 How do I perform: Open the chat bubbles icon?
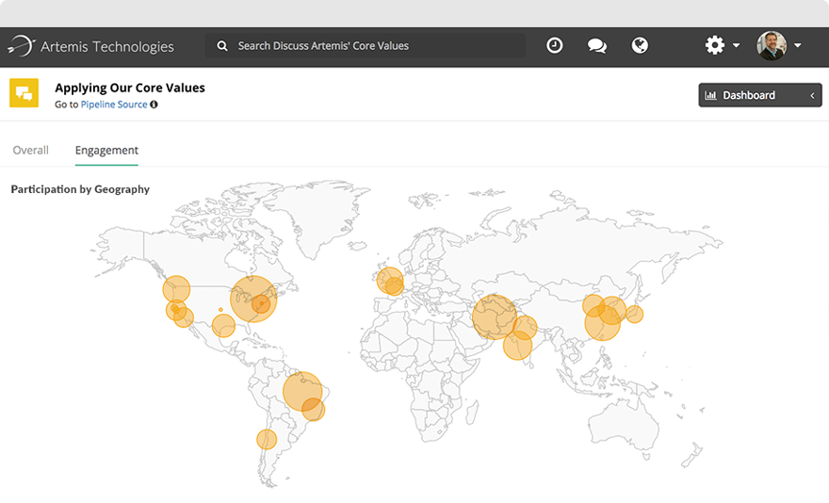click(x=597, y=46)
